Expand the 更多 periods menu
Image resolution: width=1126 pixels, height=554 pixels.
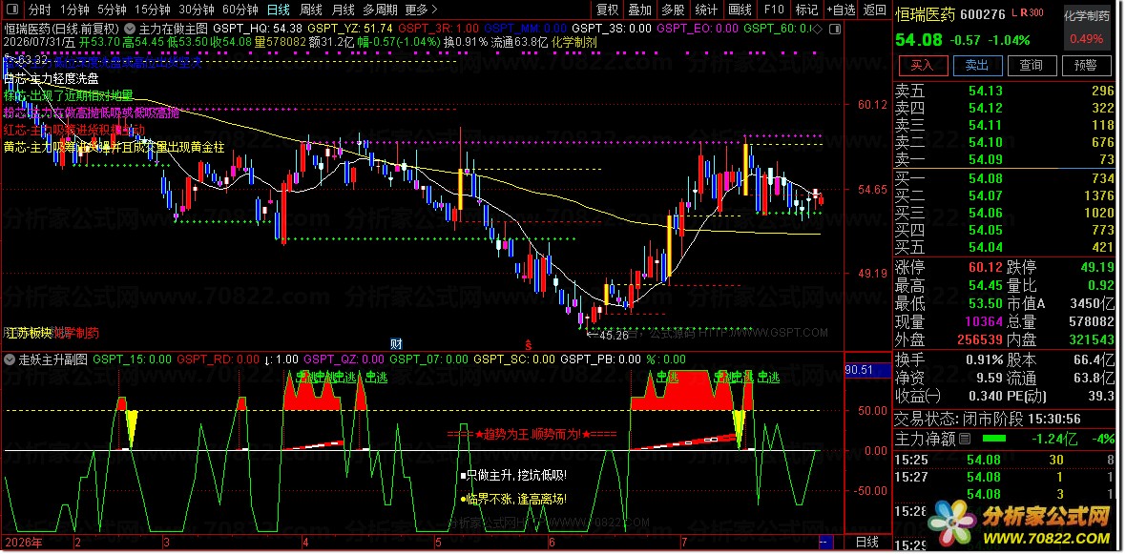(422, 10)
